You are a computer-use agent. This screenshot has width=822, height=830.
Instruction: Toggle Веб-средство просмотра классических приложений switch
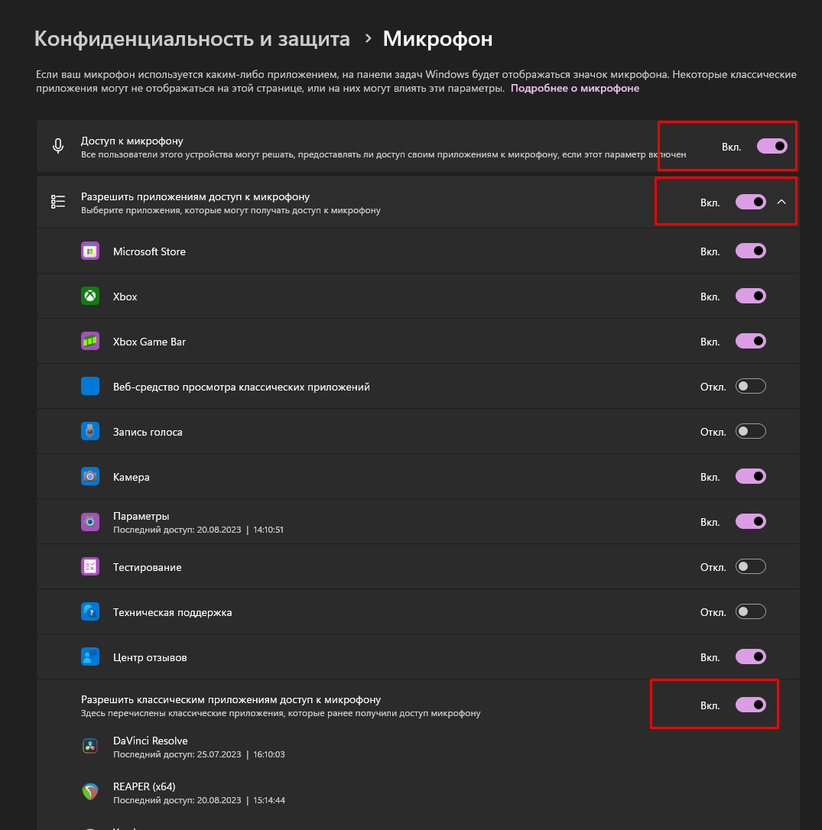pyautogui.click(x=750, y=387)
